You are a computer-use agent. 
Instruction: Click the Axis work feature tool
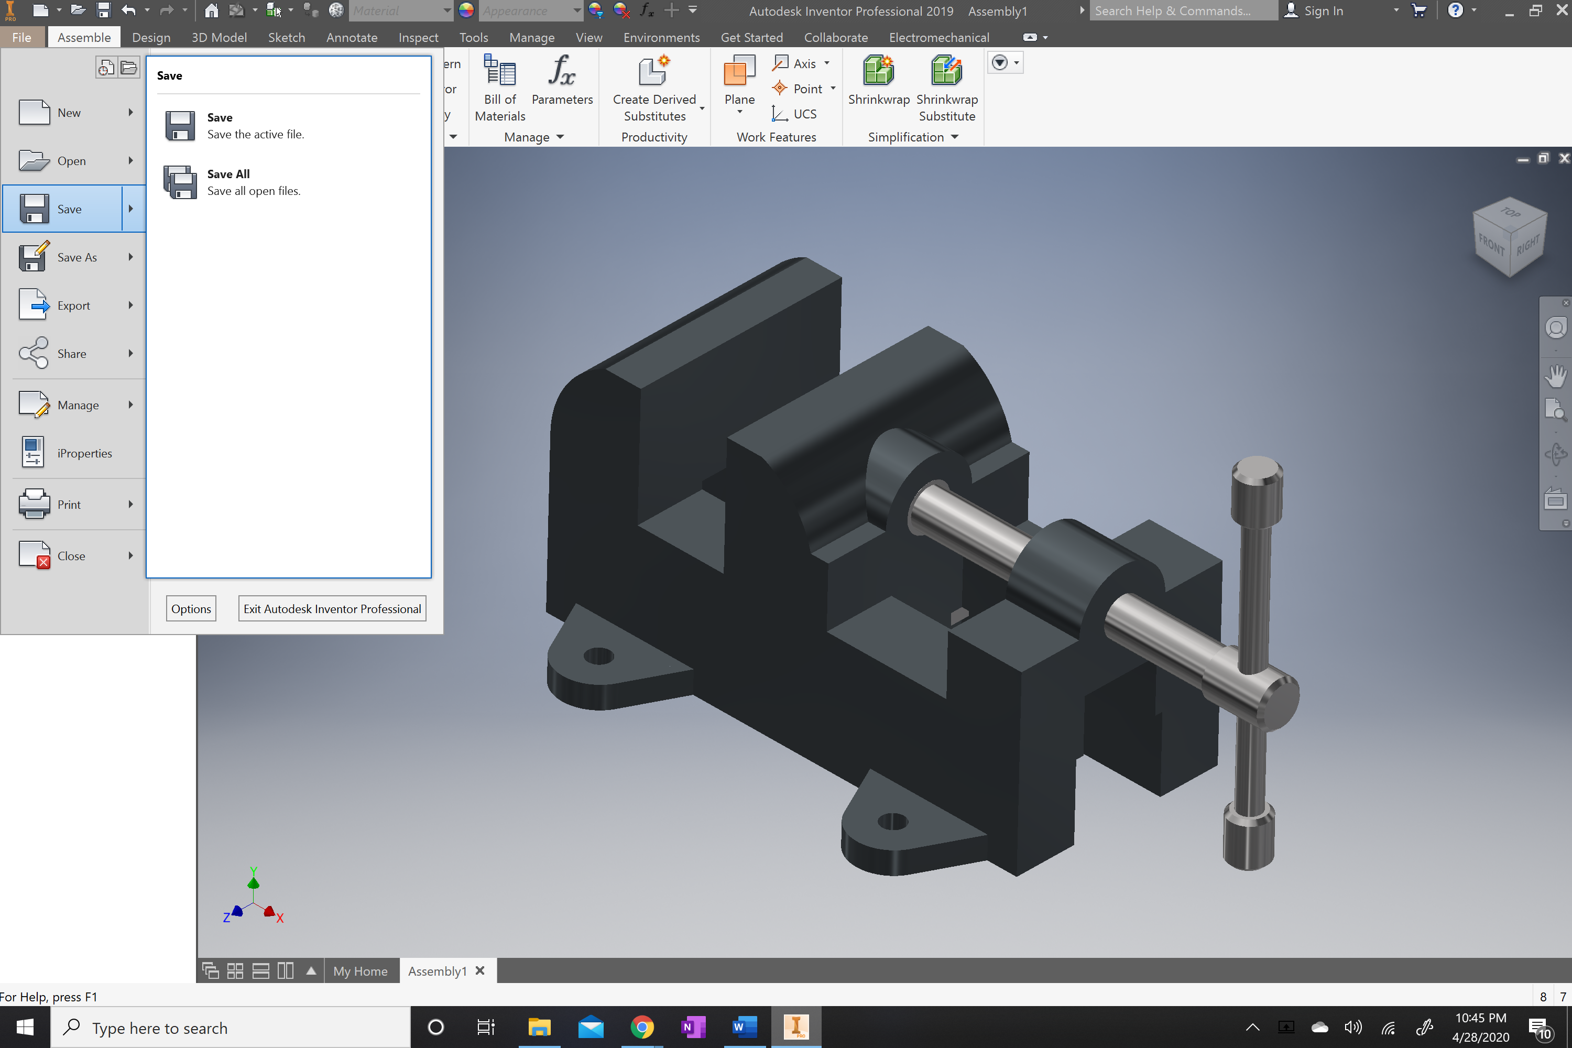click(794, 63)
